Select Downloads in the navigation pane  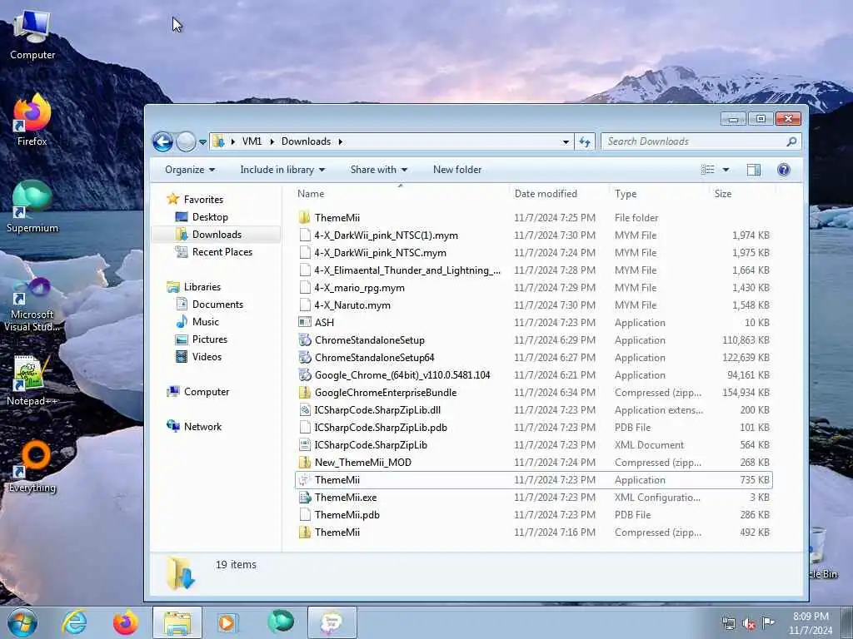(217, 235)
